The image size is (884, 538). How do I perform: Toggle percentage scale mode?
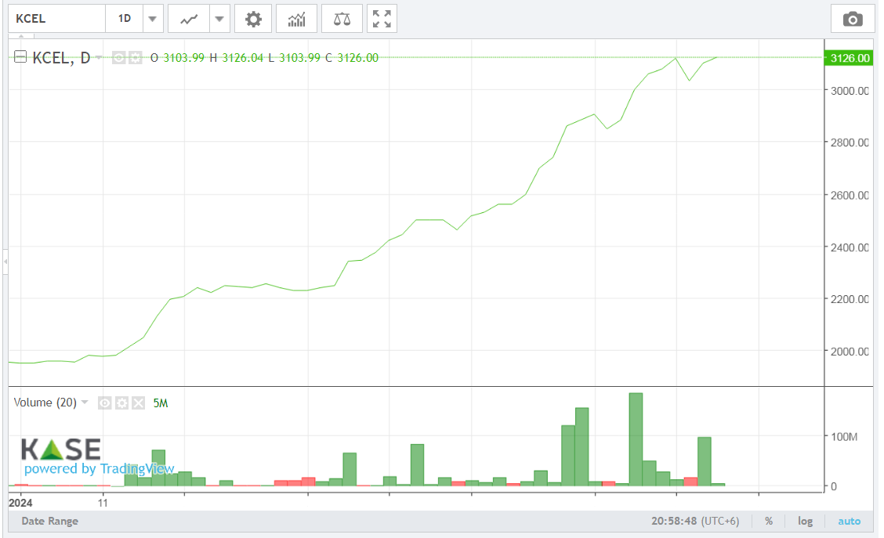[769, 521]
